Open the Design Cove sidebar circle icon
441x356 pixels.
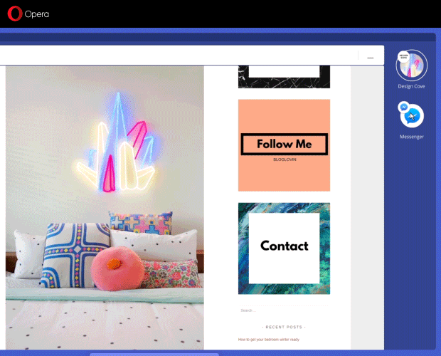(411, 68)
